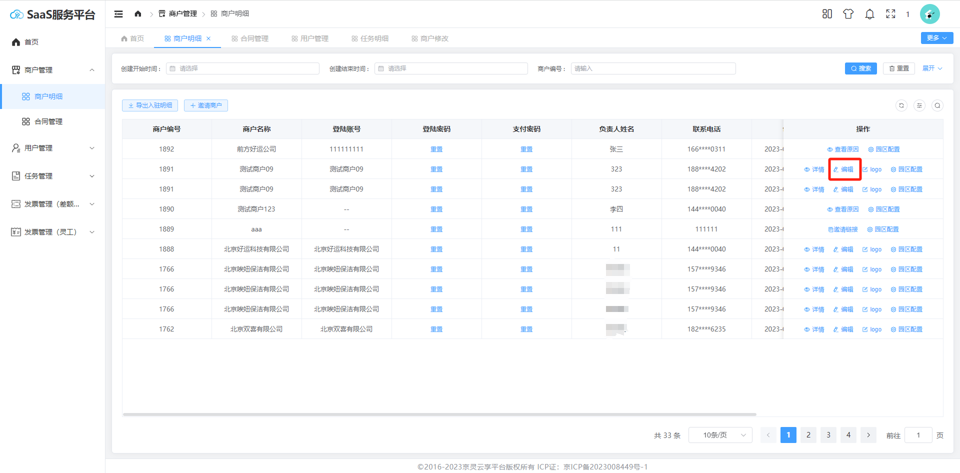Click the 商户管理 breadcrumb
960x473 pixels.
[x=178, y=13]
